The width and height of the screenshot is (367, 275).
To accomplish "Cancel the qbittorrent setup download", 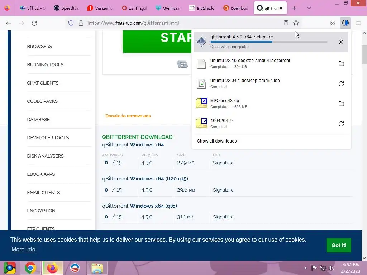I will (341, 42).
